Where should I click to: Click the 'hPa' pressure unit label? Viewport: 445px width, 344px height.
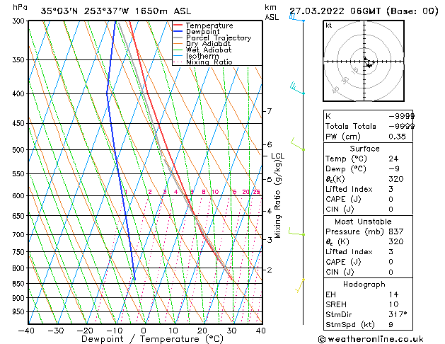point(20,7)
